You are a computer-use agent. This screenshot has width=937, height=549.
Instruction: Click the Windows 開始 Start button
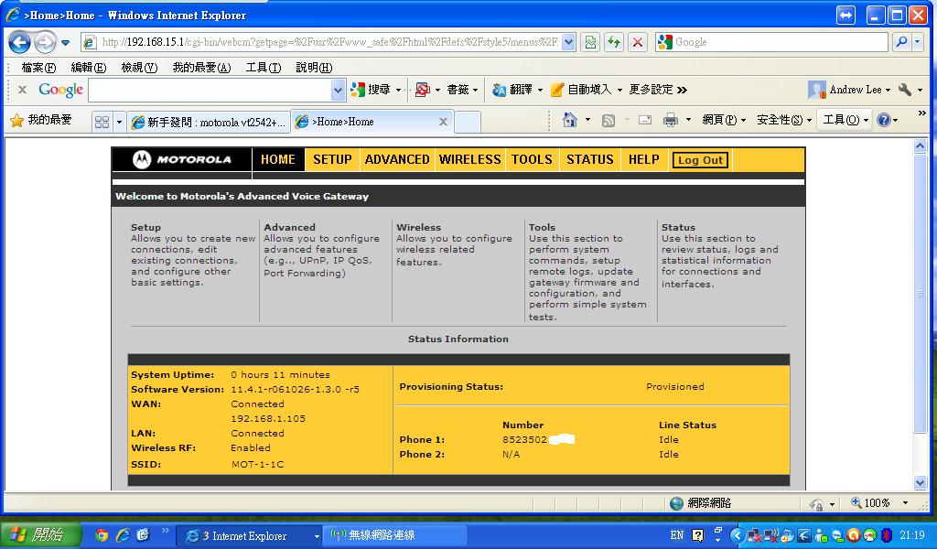coord(40,534)
